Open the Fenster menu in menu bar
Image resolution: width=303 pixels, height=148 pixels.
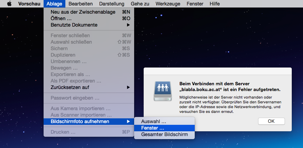point(195,4)
